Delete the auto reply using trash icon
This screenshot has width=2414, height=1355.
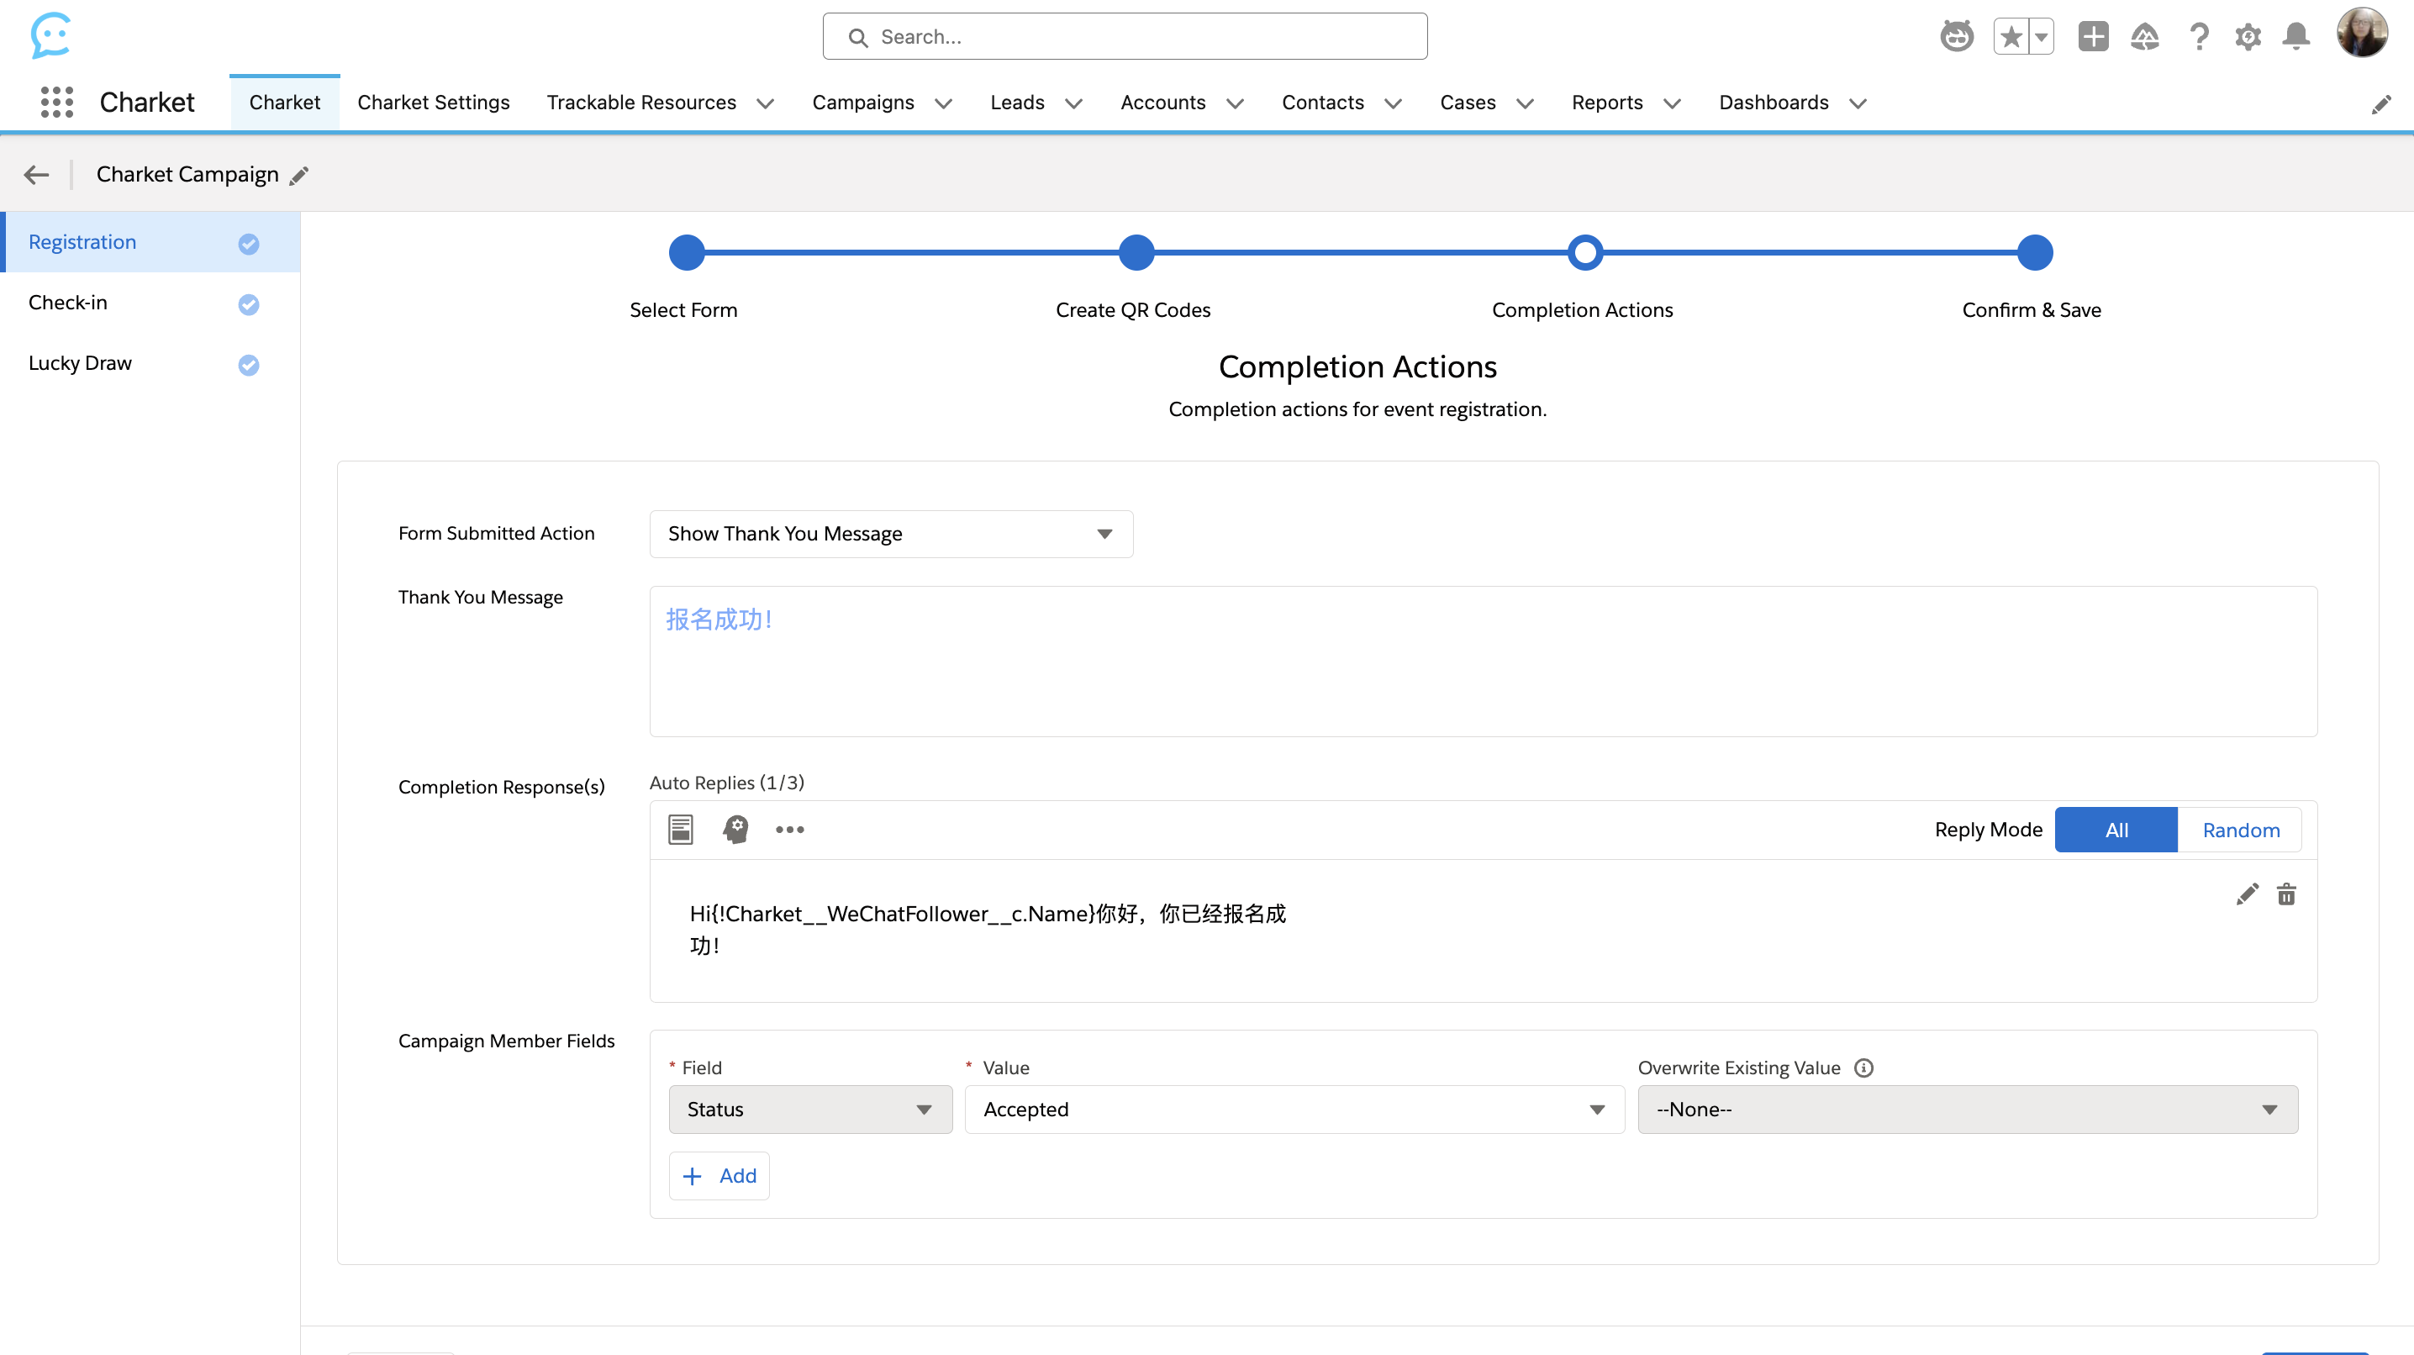(2286, 894)
